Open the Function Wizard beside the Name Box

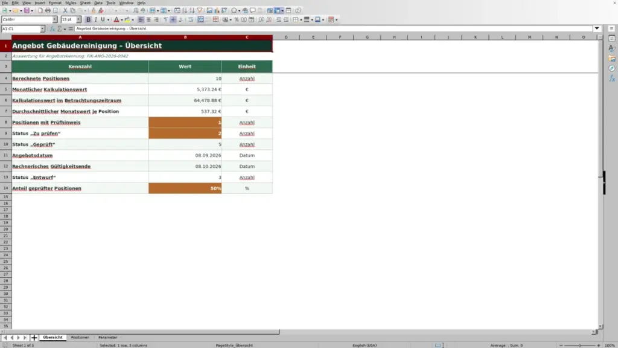[x=53, y=29]
